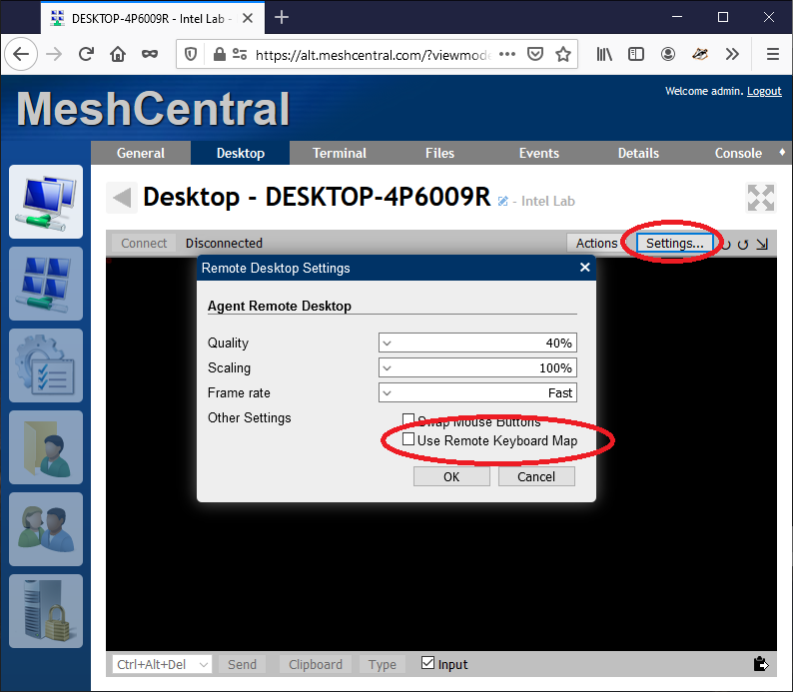Open the Scaling dropdown
Viewport: 793px width, 692px height.
(x=477, y=367)
